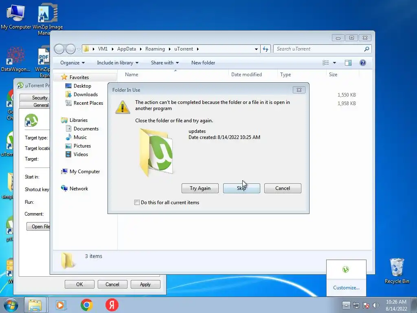Check 'Do this for all current items'
Viewport: 417px width, 313px height.
click(137, 202)
